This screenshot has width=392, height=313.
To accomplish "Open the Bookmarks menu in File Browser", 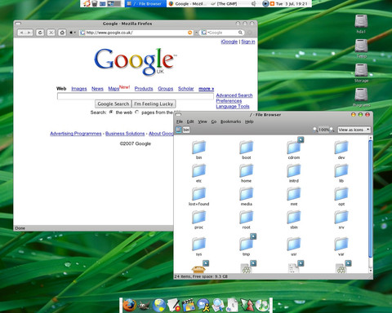I will point(230,121).
